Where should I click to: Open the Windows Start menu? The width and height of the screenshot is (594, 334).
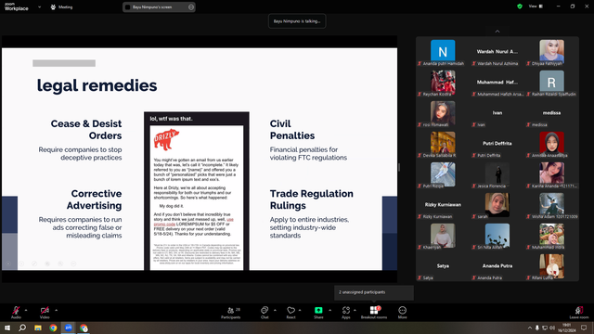7,328
